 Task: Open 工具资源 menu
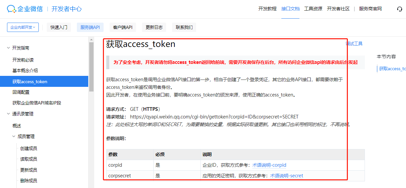pyautogui.click(x=313, y=9)
